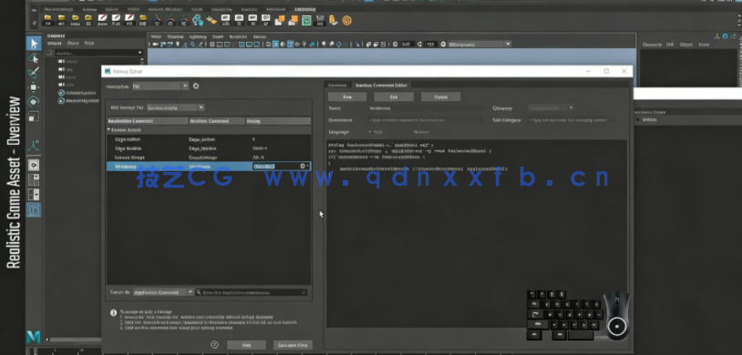Click the Tab Category field
Viewport: 742px width, 355px height.
[x=572, y=120]
